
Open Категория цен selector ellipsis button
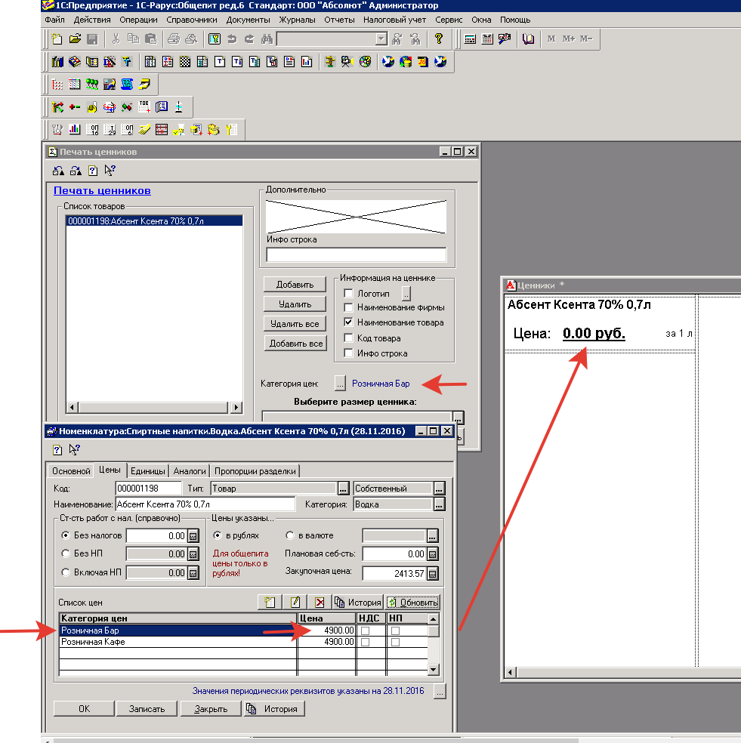(340, 384)
